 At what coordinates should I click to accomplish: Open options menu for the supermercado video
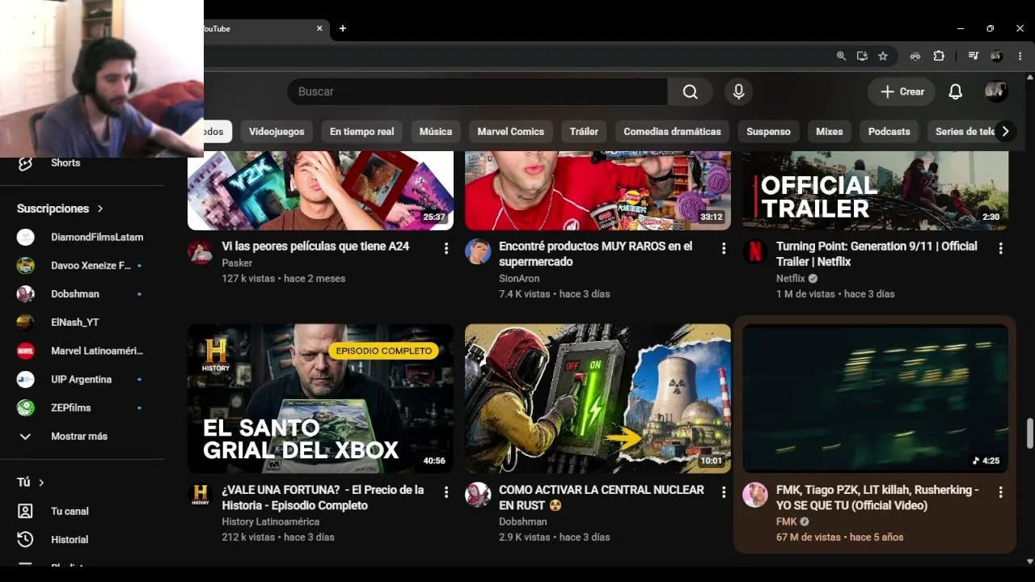coord(724,248)
